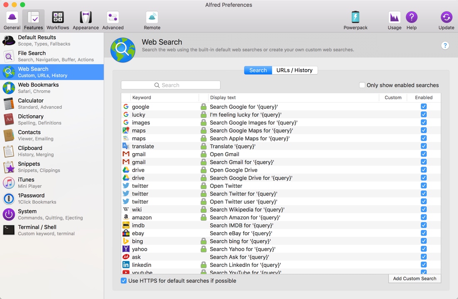The image size is (458, 299).
Task: Select 'Search Apple Maps for' row text
Action: 249,138
